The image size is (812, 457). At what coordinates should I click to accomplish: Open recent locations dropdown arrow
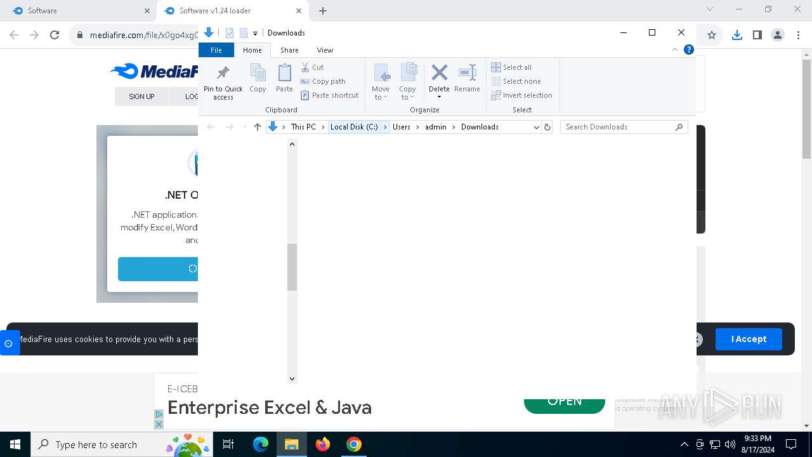click(244, 127)
